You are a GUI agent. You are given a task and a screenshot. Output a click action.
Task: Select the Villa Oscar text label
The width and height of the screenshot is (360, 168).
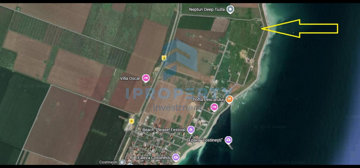[130, 78]
